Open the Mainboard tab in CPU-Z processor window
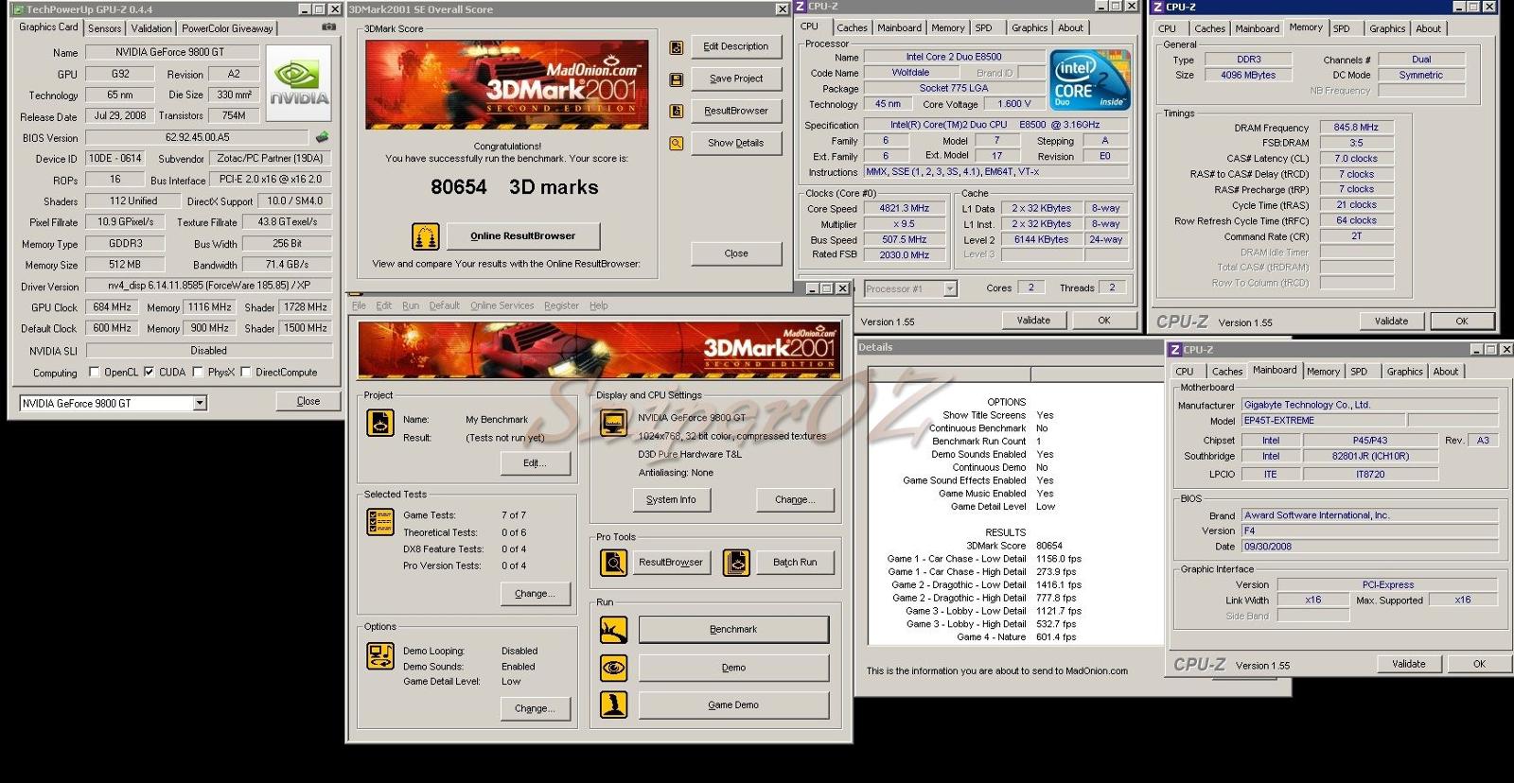The width and height of the screenshot is (1514, 783). coord(899,28)
